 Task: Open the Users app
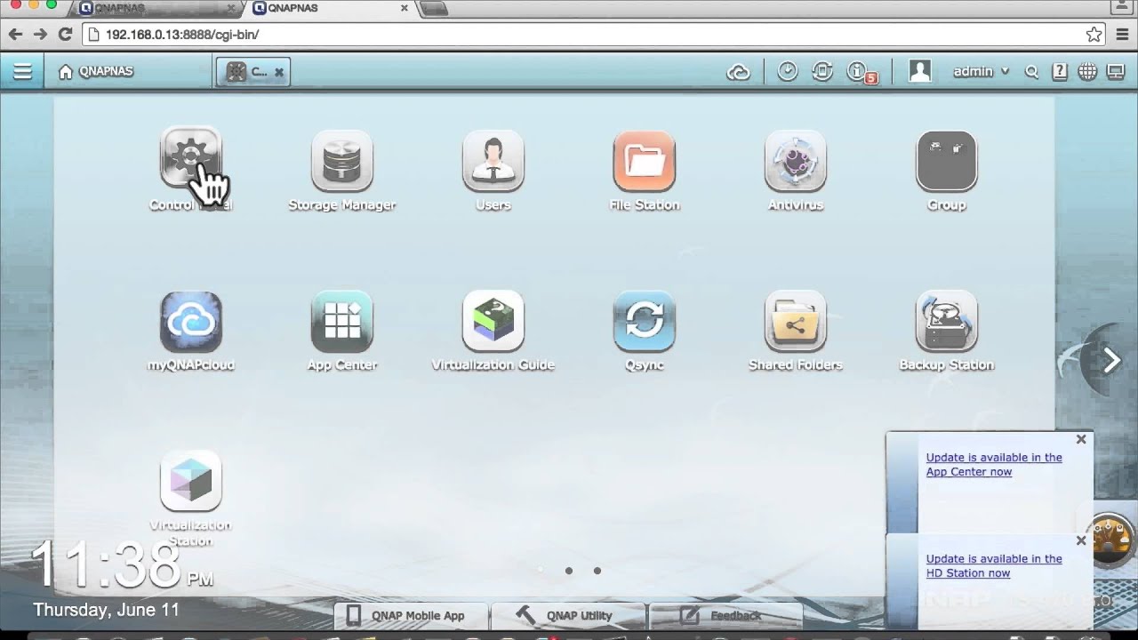tap(493, 160)
